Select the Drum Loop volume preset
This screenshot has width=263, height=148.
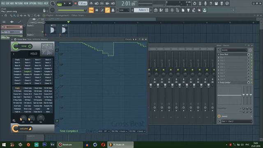(28, 109)
